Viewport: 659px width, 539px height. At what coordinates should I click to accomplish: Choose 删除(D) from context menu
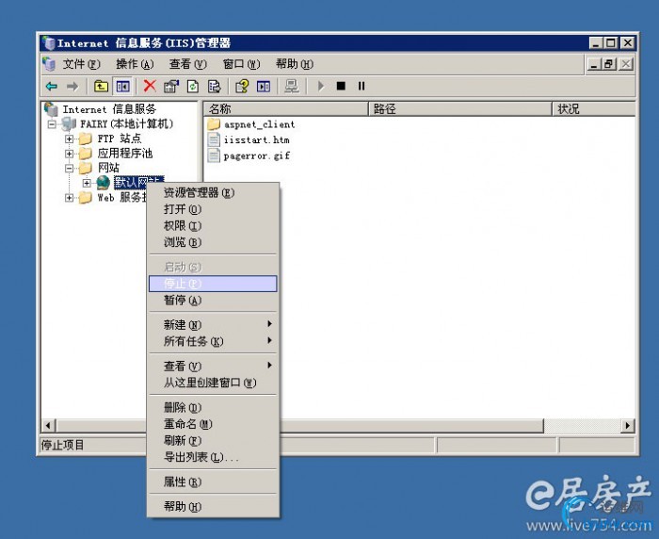213,407
